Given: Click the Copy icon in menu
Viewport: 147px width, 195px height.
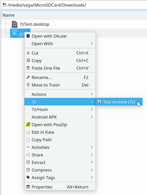Looking at the screenshot, I should tap(28, 61).
